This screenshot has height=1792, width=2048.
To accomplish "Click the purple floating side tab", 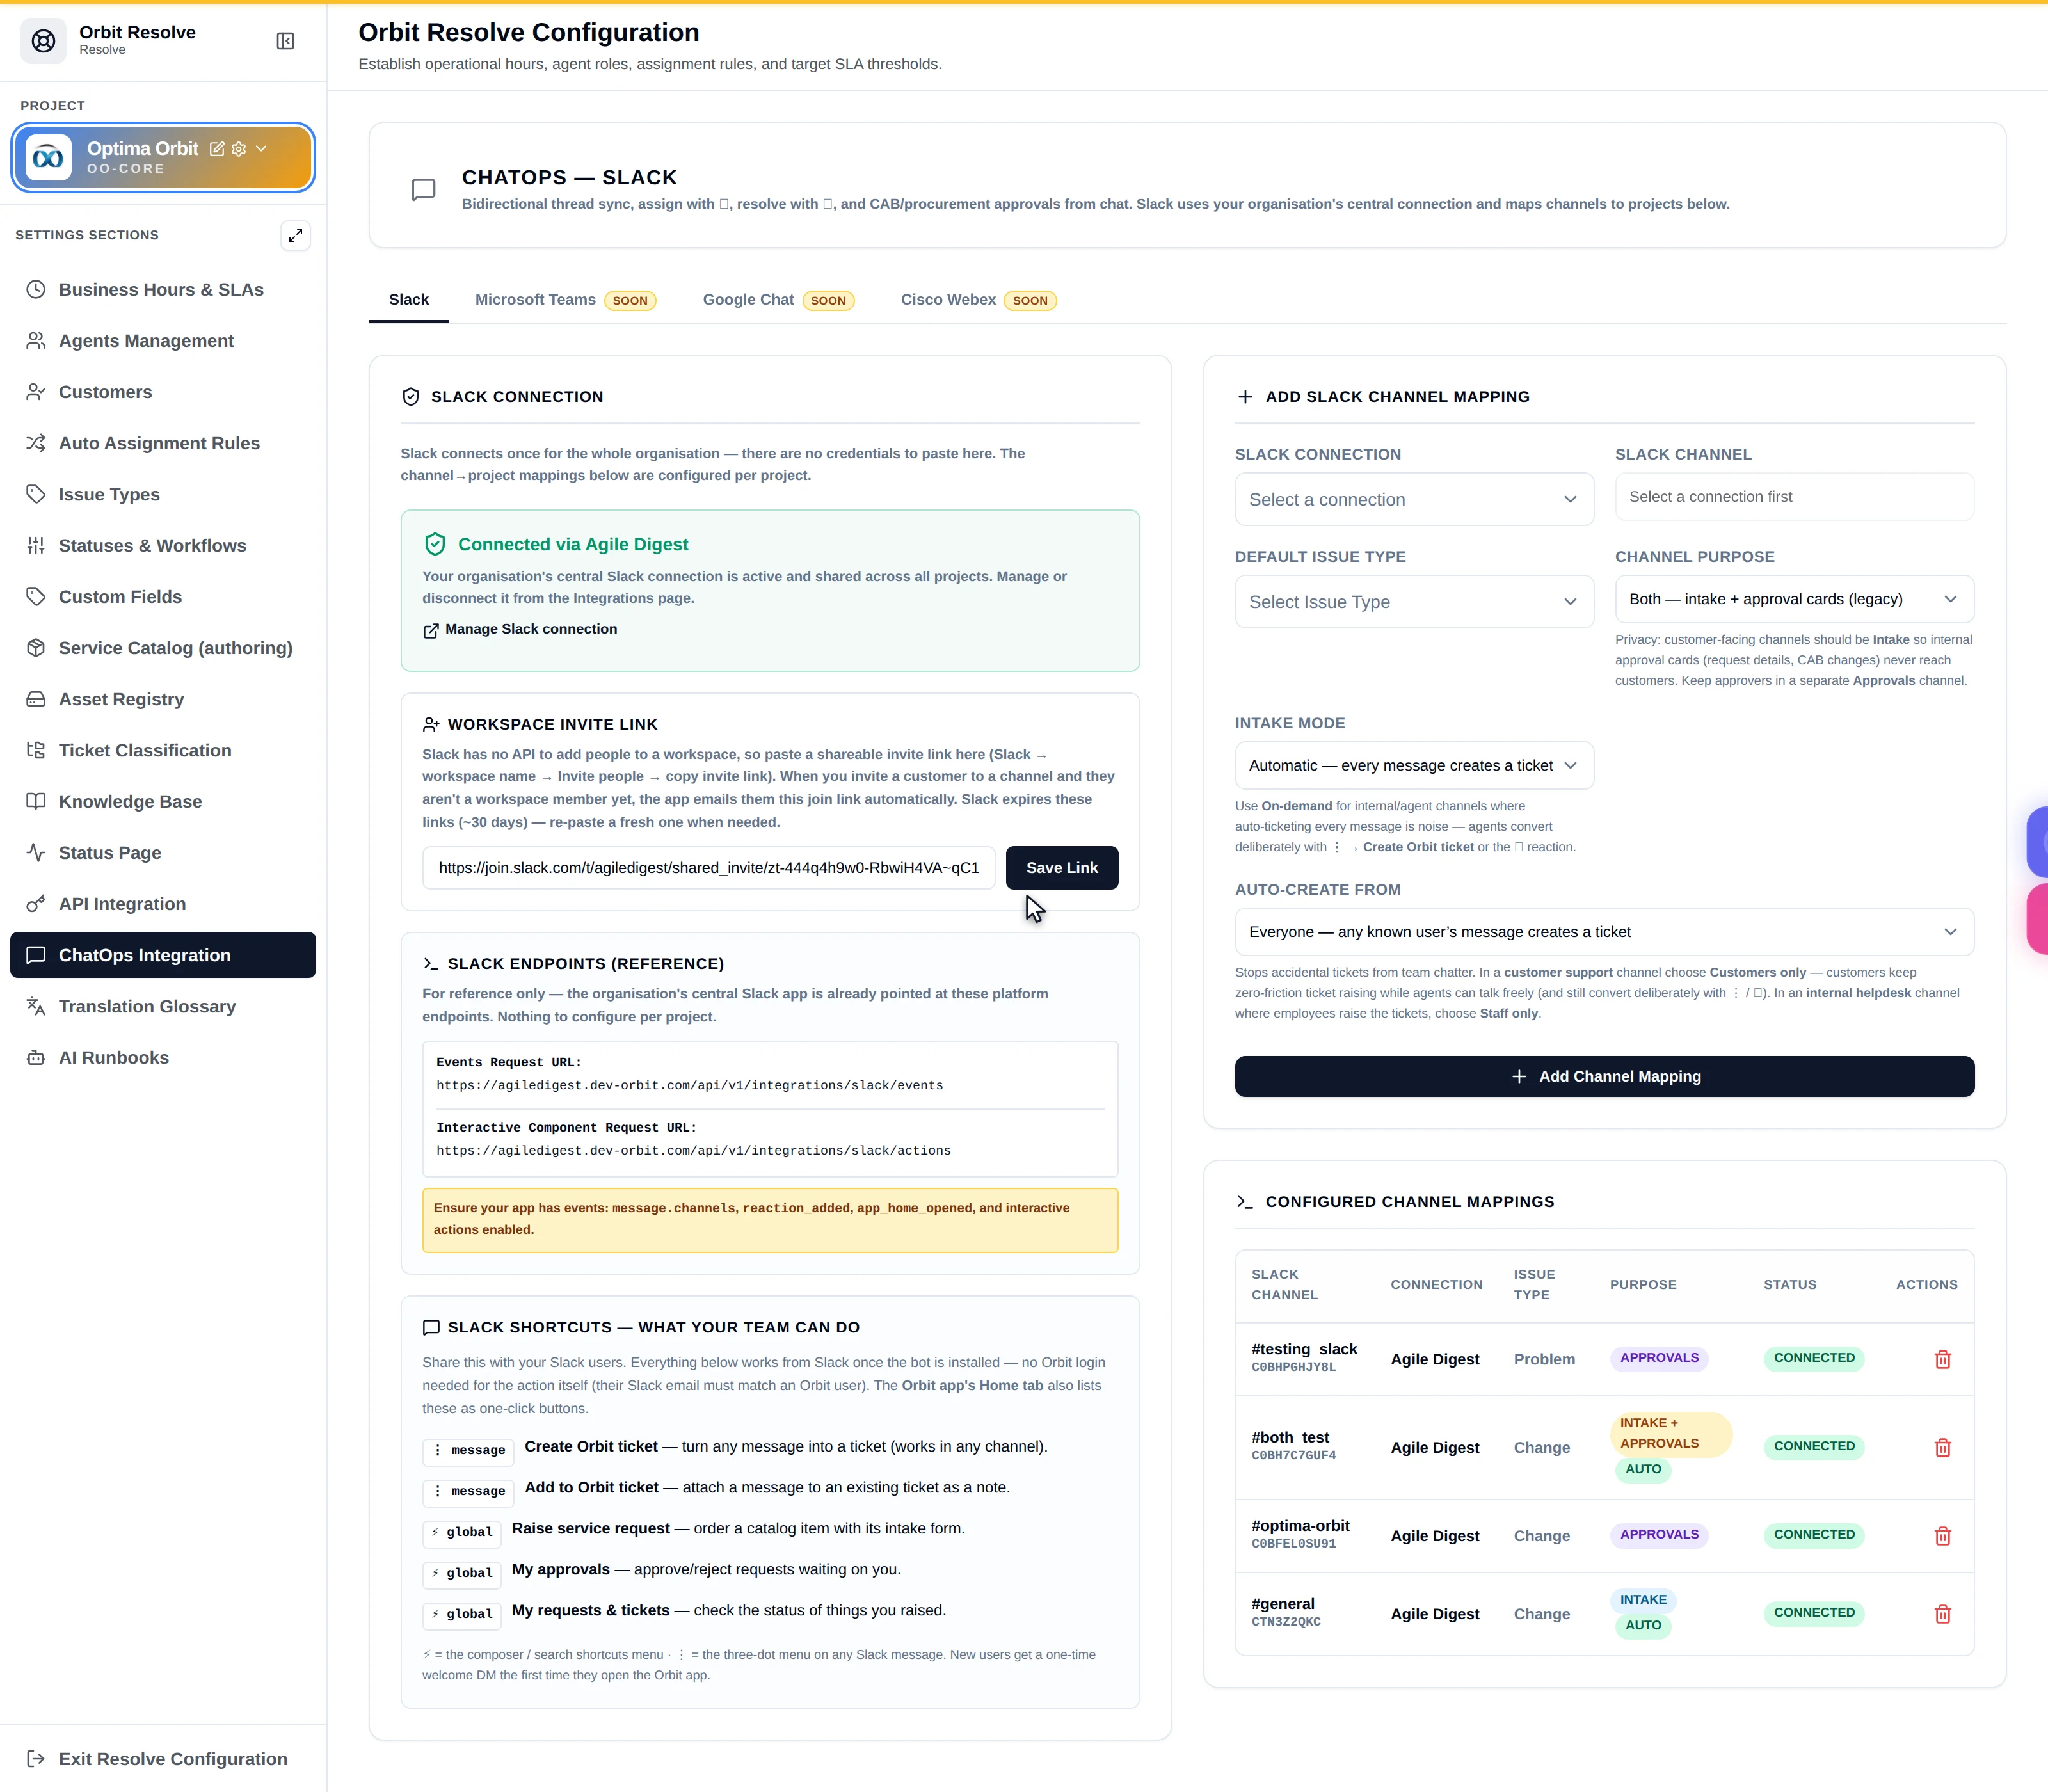I will click(x=2037, y=843).
